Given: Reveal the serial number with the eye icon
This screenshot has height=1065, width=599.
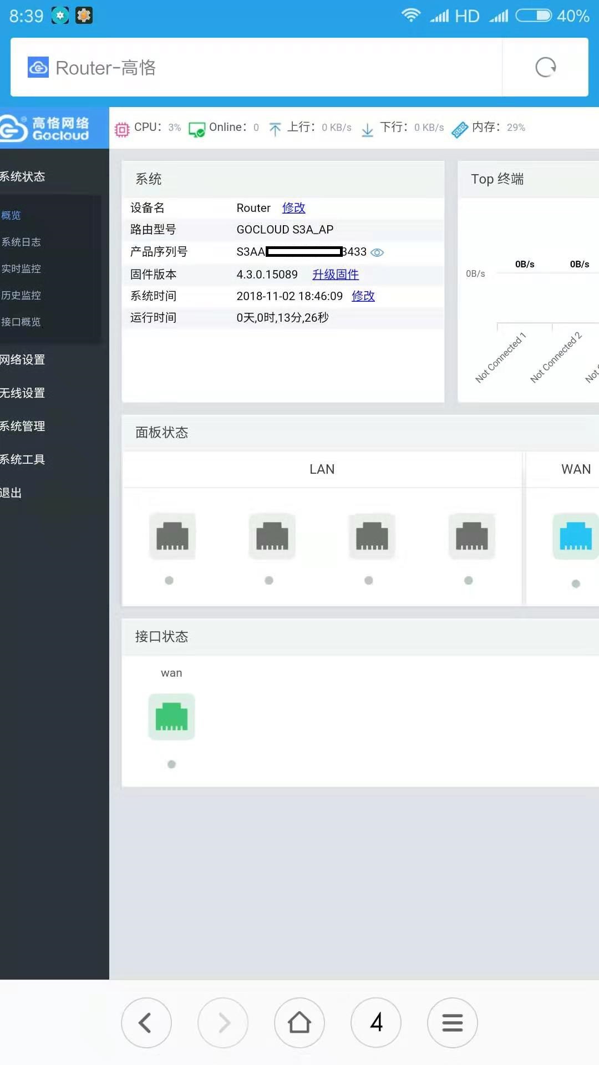Looking at the screenshot, I should [377, 252].
